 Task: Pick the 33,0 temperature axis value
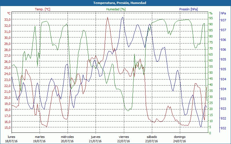point(8,19)
